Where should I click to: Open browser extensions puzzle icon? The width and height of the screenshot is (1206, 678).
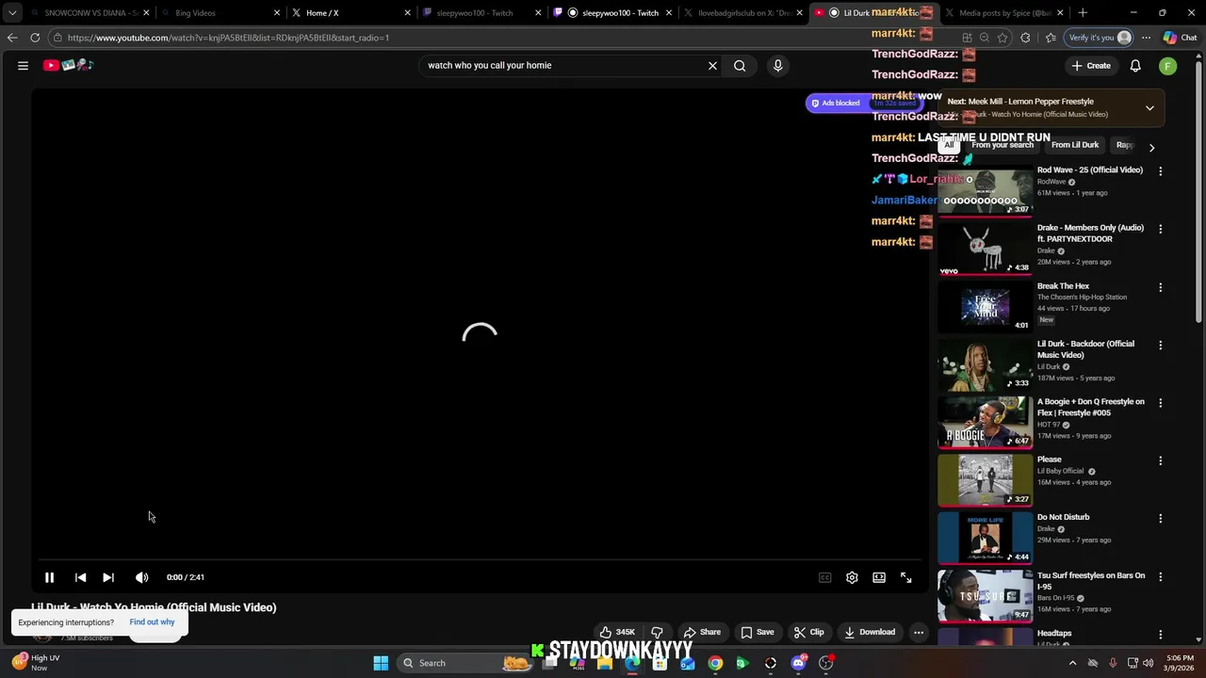coord(1025,38)
